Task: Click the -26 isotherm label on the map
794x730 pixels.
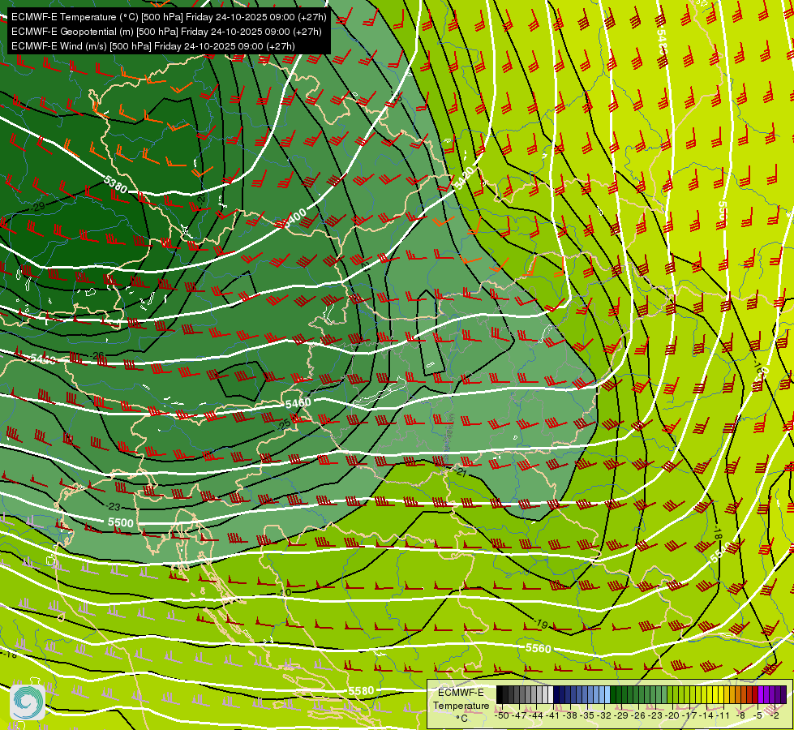Action: (x=97, y=355)
